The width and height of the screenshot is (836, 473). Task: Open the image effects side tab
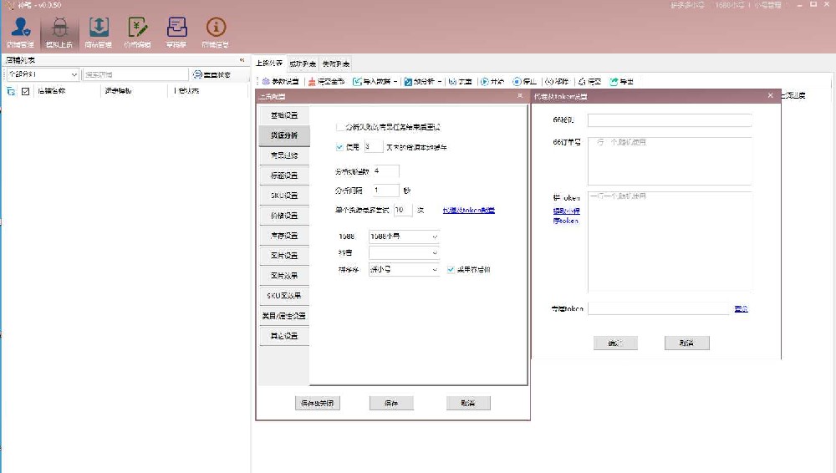[284, 276]
